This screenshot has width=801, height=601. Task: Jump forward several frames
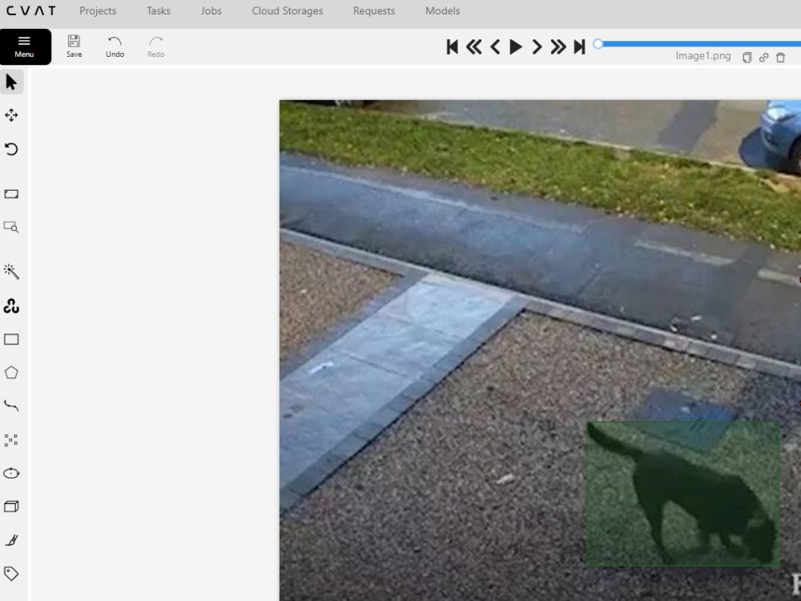[557, 47]
